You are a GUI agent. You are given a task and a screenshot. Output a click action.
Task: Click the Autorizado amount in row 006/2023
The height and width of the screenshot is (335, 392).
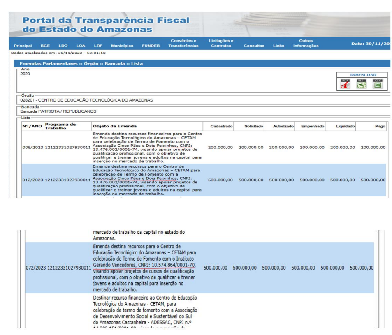tap(281, 148)
